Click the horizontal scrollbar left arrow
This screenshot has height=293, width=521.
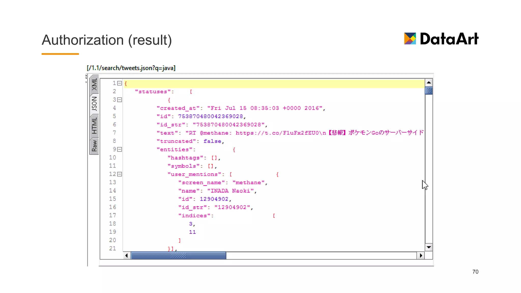(127, 255)
